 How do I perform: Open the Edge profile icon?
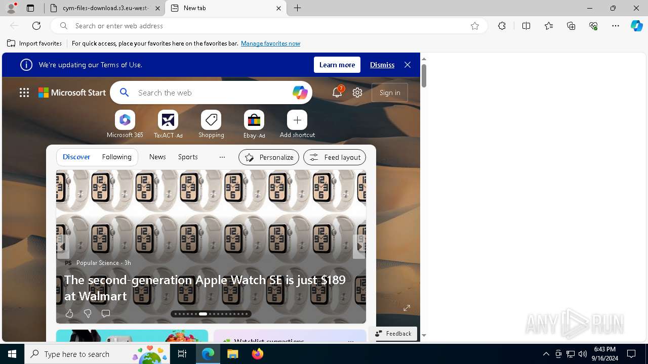point(11,8)
